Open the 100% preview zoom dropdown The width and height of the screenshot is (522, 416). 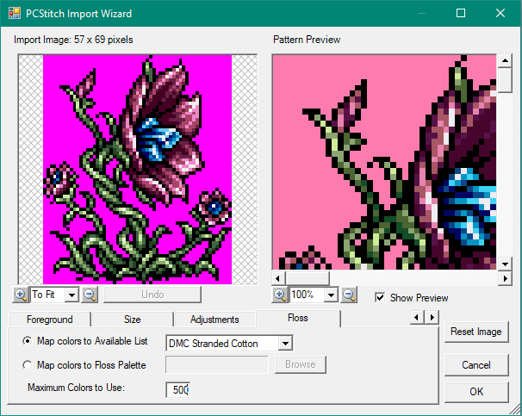pos(330,295)
